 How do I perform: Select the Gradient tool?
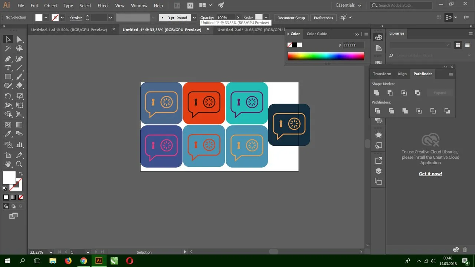point(19,125)
